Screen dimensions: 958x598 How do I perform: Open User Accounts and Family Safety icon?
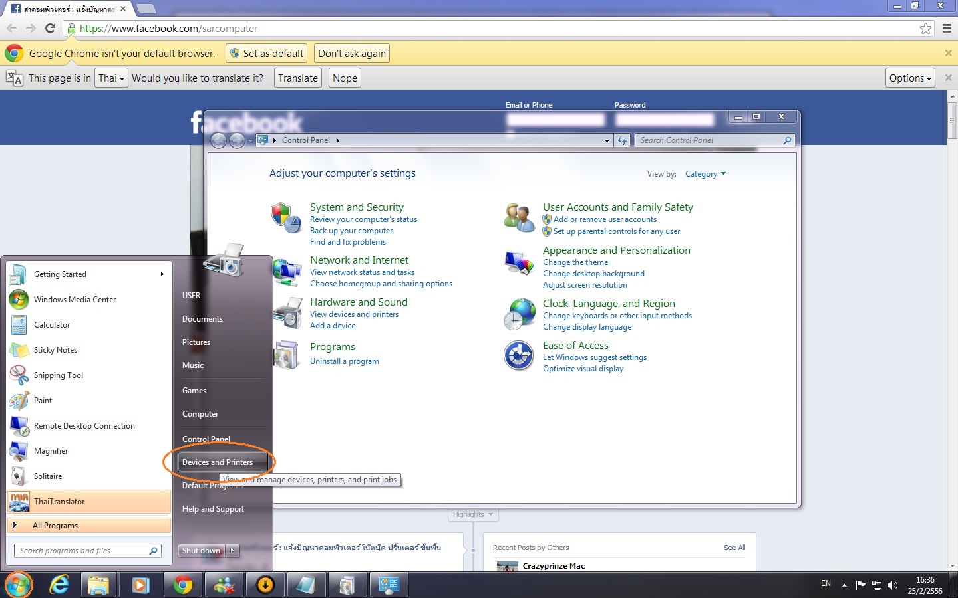point(519,218)
